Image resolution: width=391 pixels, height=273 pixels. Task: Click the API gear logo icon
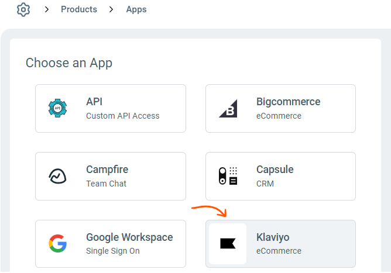pyautogui.click(x=57, y=108)
